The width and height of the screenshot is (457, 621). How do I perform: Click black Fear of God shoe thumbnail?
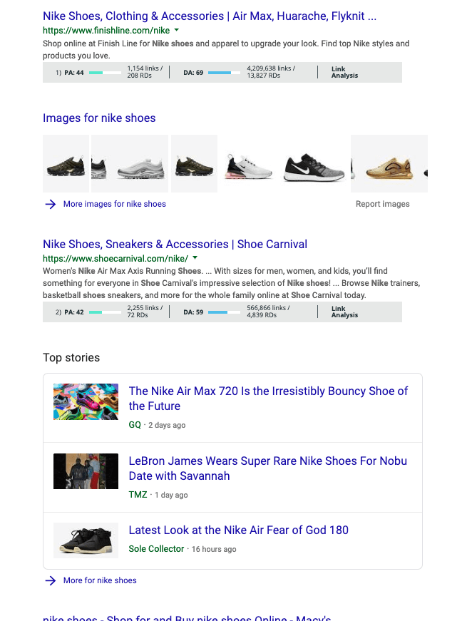pyautogui.click(x=86, y=540)
